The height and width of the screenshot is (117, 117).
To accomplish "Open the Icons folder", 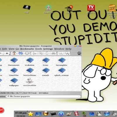I will (x=46, y=62).
